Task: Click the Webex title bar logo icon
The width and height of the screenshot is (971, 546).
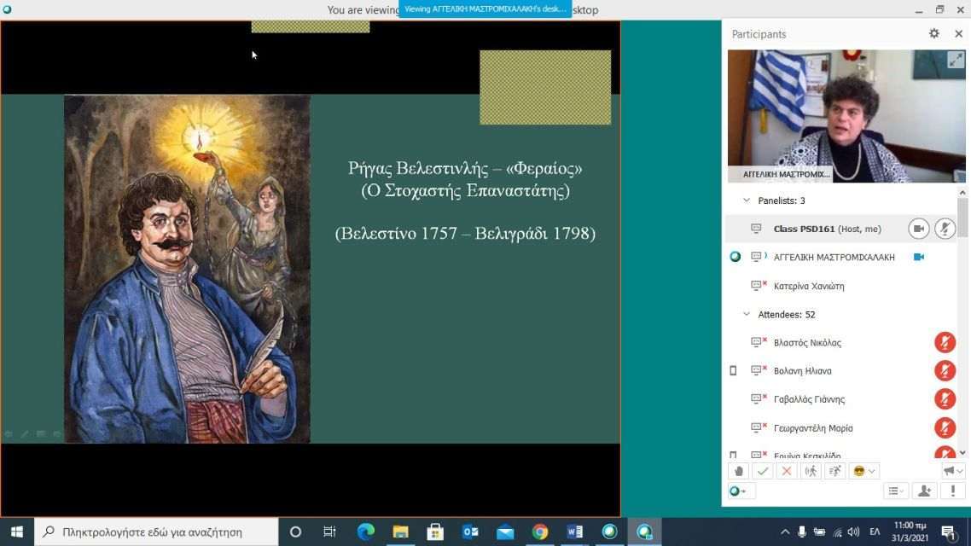Action: click(x=7, y=9)
